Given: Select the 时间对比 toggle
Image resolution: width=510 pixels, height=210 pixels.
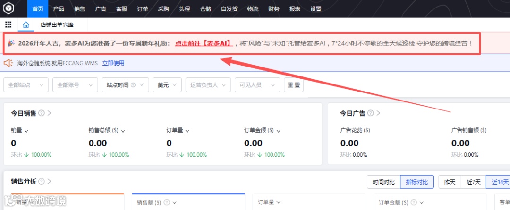Looking at the screenshot, I should tap(383, 182).
